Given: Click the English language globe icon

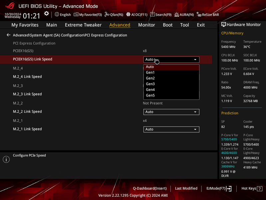Looking at the screenshot, I should [x=57, y=14].
